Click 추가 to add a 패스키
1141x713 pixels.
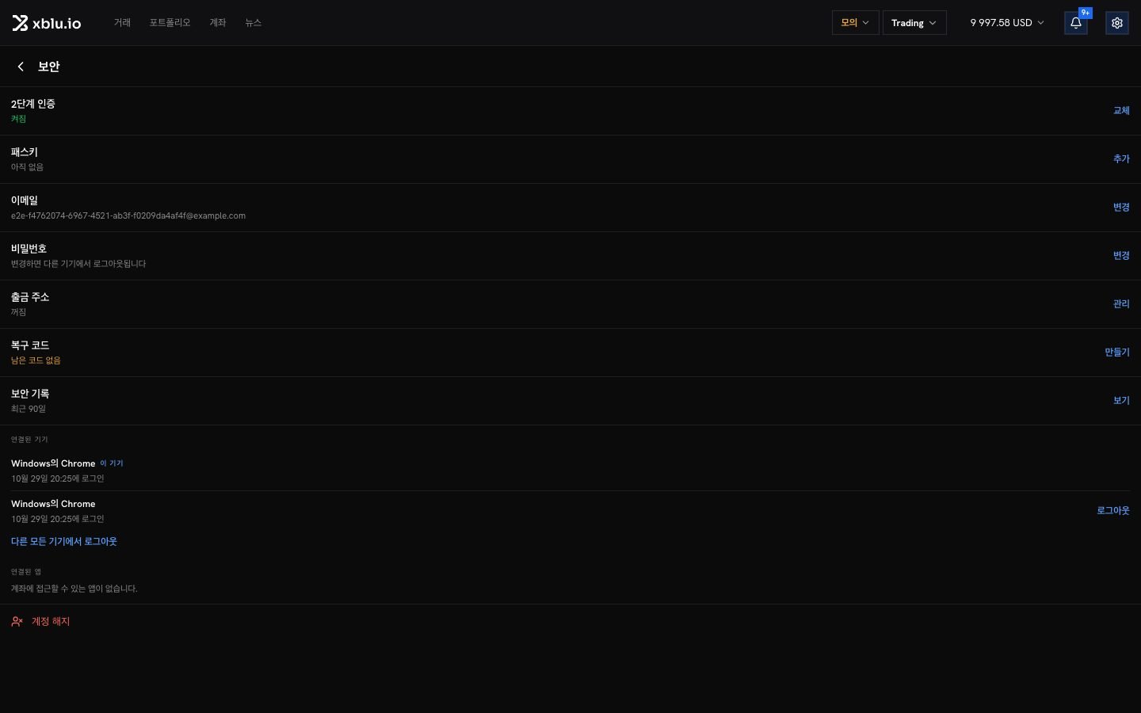(x=1121, y=159)
